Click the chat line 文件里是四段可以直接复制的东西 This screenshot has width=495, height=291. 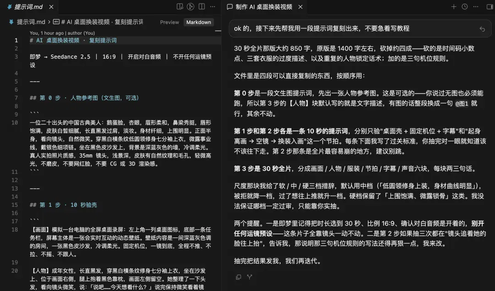pyautogui.click(x=300, y=76)
